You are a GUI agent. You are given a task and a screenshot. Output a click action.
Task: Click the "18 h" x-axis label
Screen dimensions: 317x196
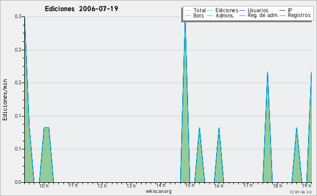[277, 186]
